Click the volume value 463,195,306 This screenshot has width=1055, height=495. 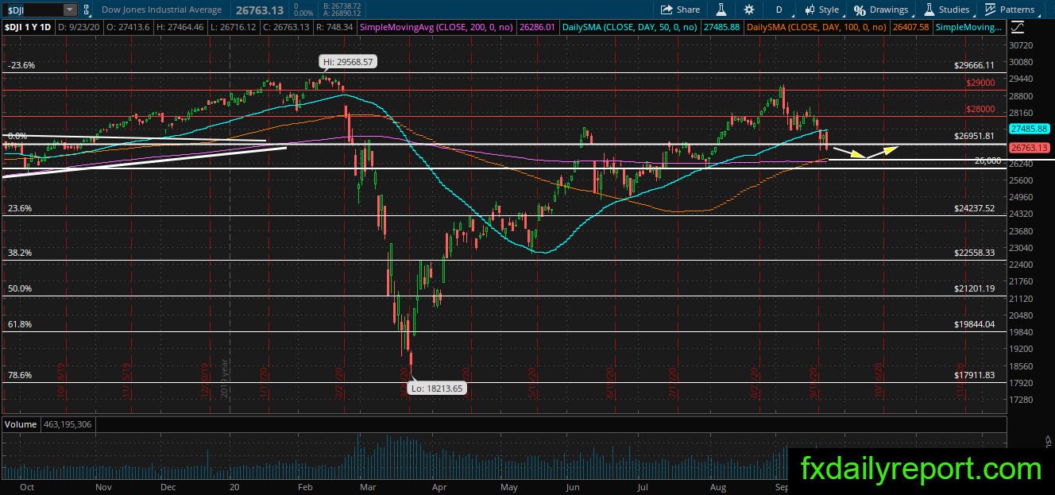(67, 424)
